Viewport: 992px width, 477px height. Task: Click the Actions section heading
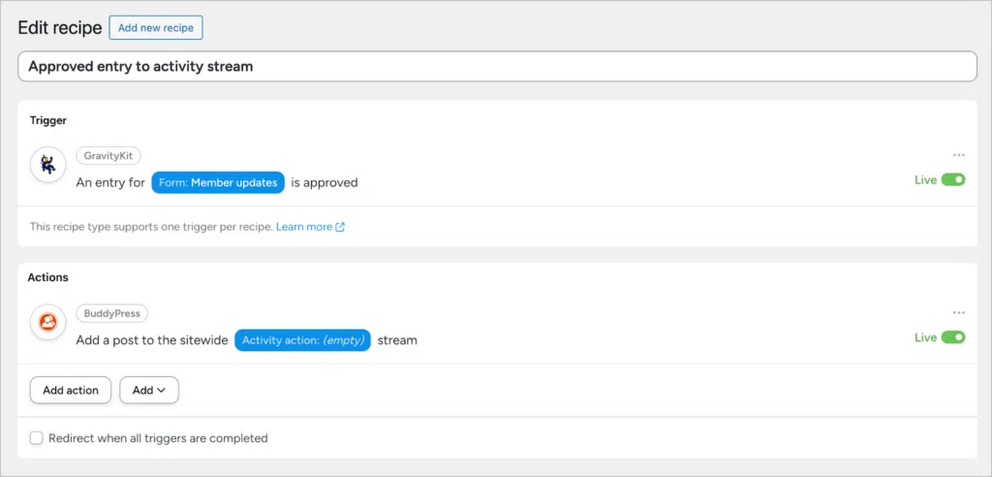coord(48,277)
